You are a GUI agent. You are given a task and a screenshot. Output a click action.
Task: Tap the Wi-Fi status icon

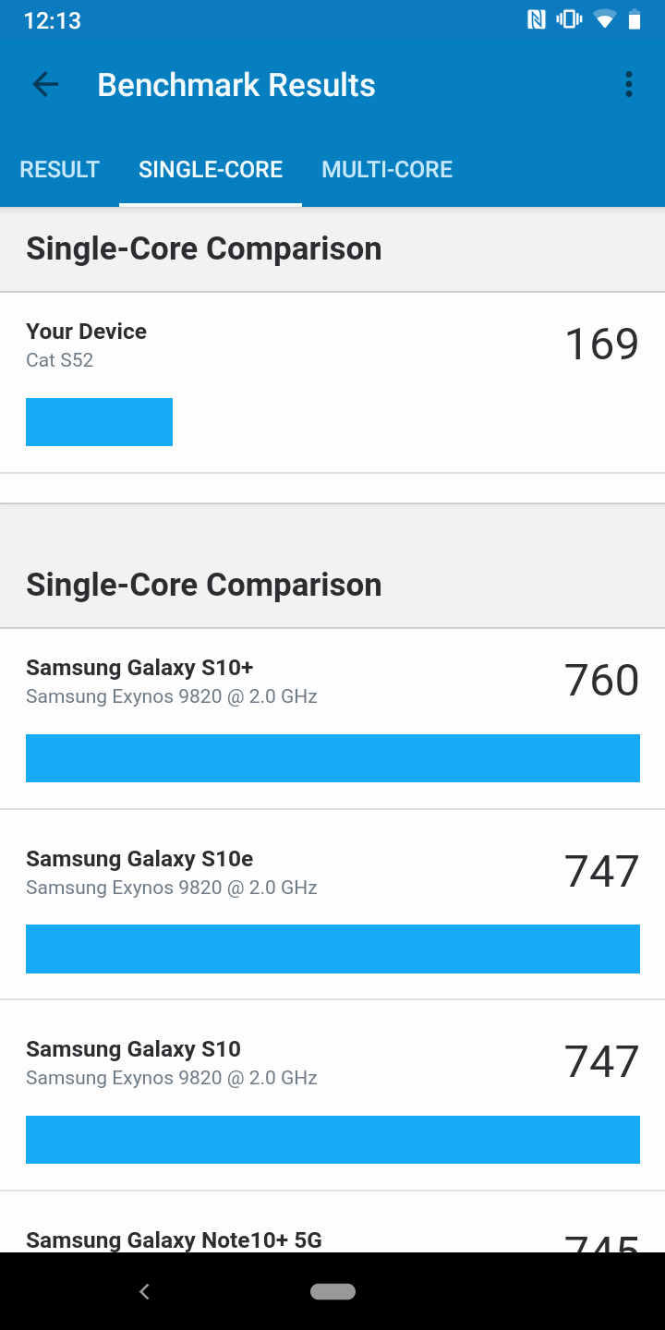[x=604, y=19]
